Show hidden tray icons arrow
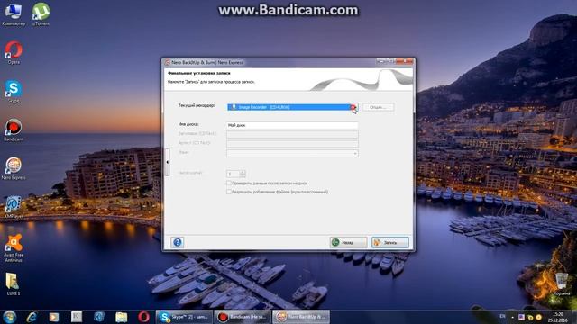This screenshot has height=324, width=577. coord(512,317)
